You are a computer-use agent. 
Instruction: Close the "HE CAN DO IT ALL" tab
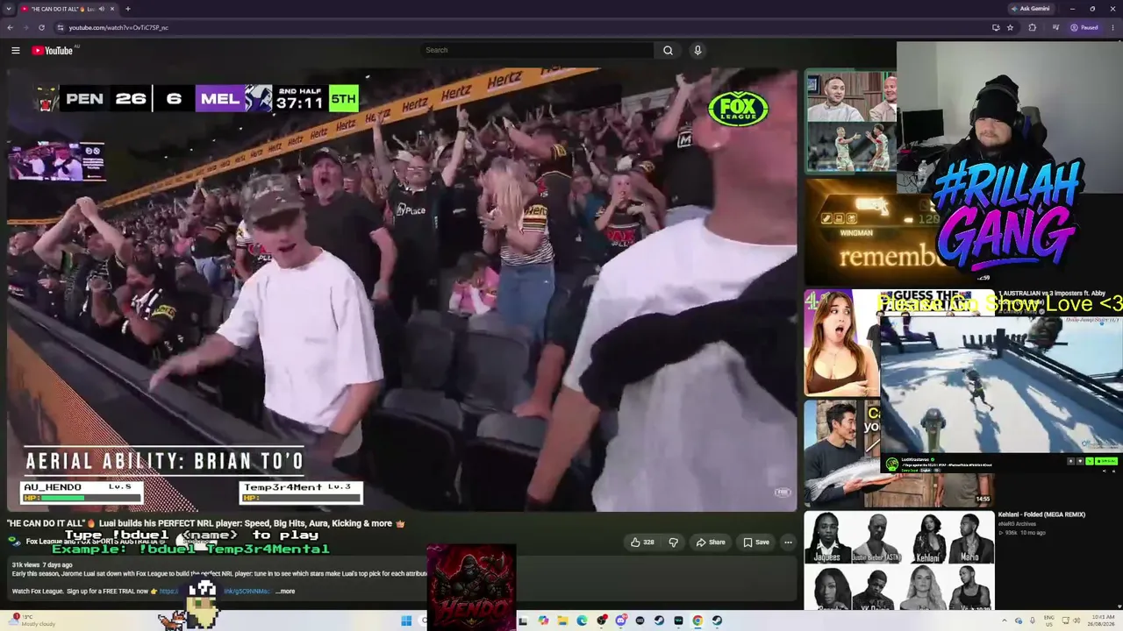[112, 9]
